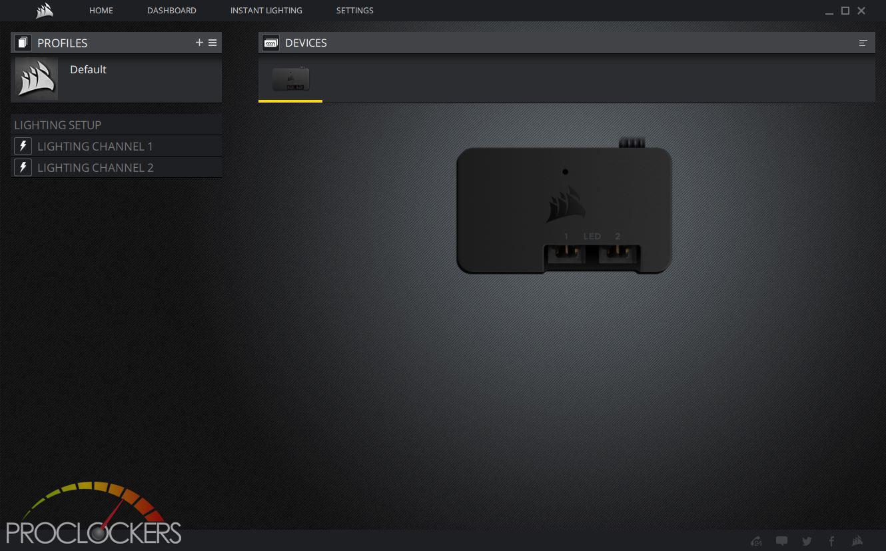Screen dimensions: 886x551
Task: Open the profiles options menu
Action: pyautogui.click(x=213, y=43)
